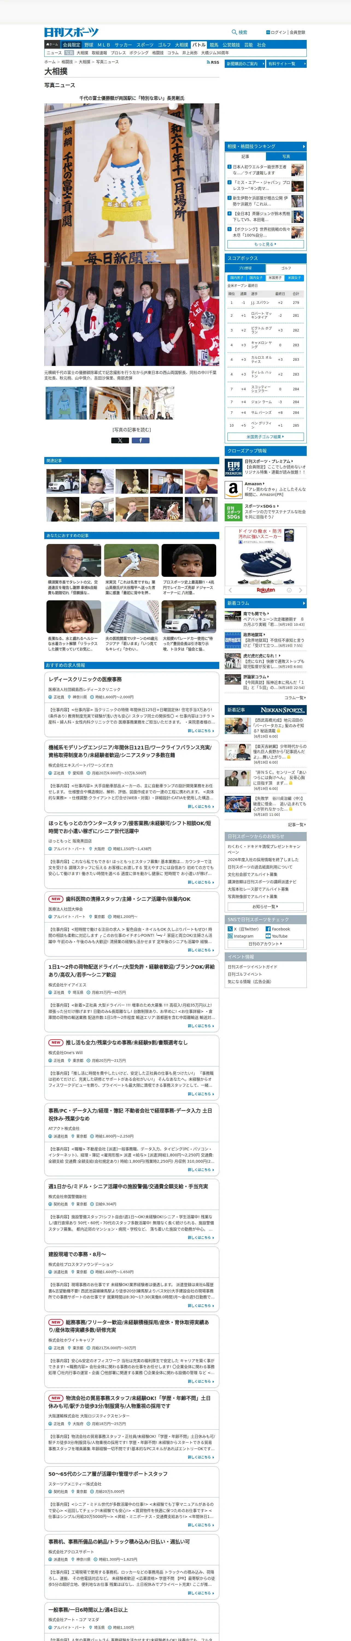Show next Rakuten ad item
The width and height of the screenshot is (351, 1641).
(x=301, y=590)
